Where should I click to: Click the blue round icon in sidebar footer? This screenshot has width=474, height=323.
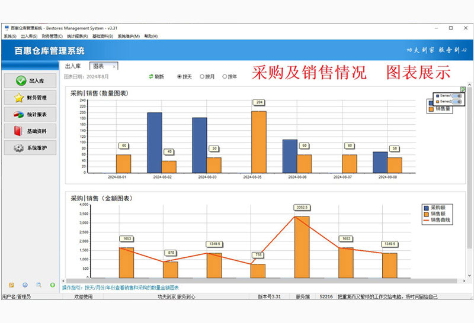[25, 285]
